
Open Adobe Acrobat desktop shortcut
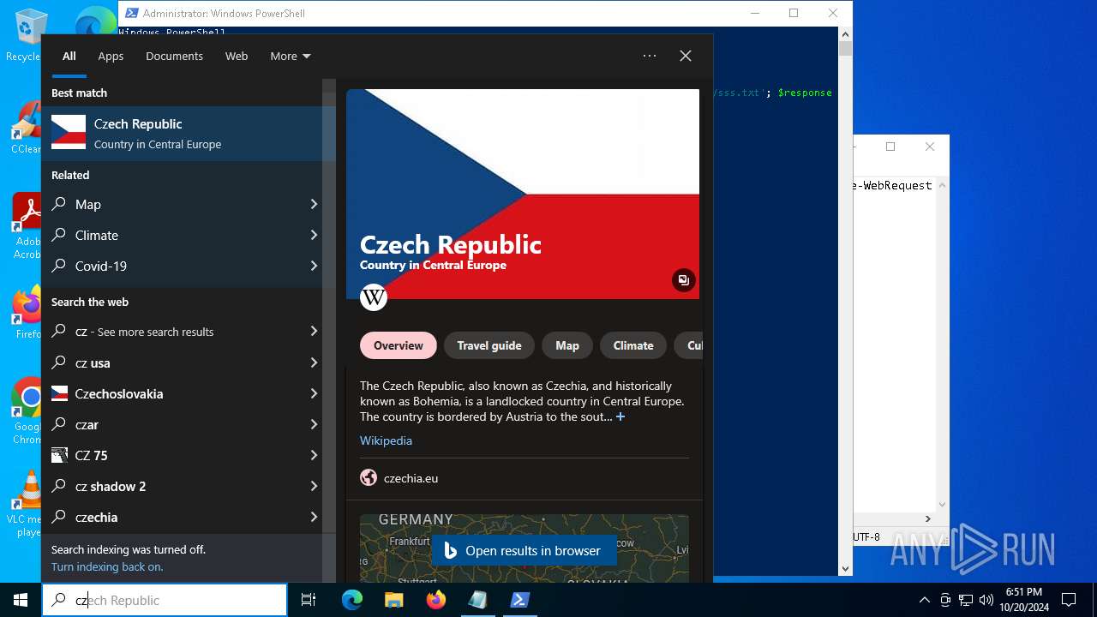coord(26,225)
